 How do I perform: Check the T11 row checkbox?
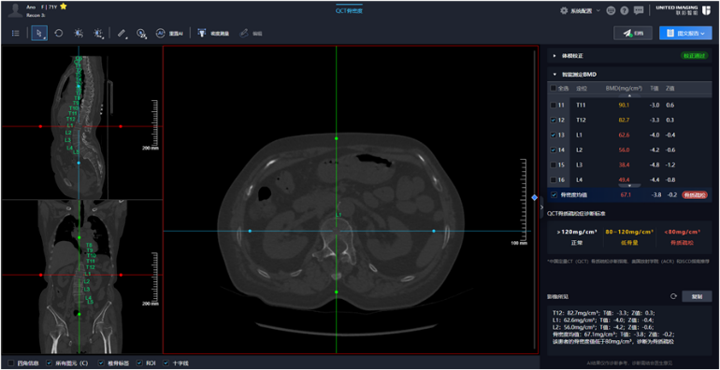tap(554, 106)
